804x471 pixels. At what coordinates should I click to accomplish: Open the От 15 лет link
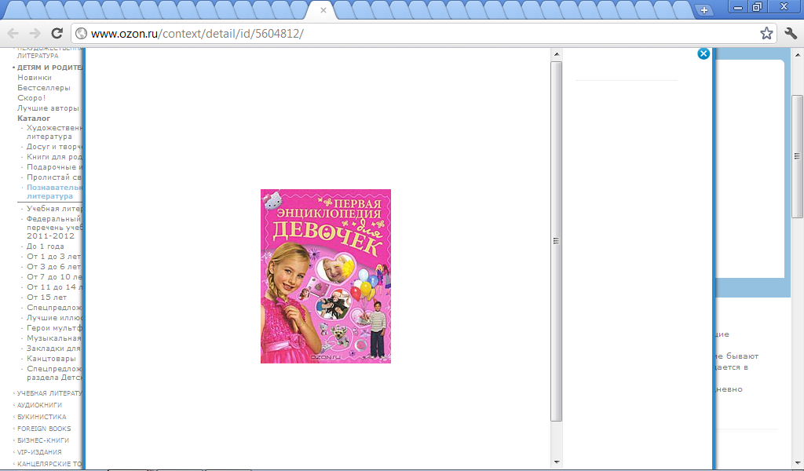[x=46, y=298]
